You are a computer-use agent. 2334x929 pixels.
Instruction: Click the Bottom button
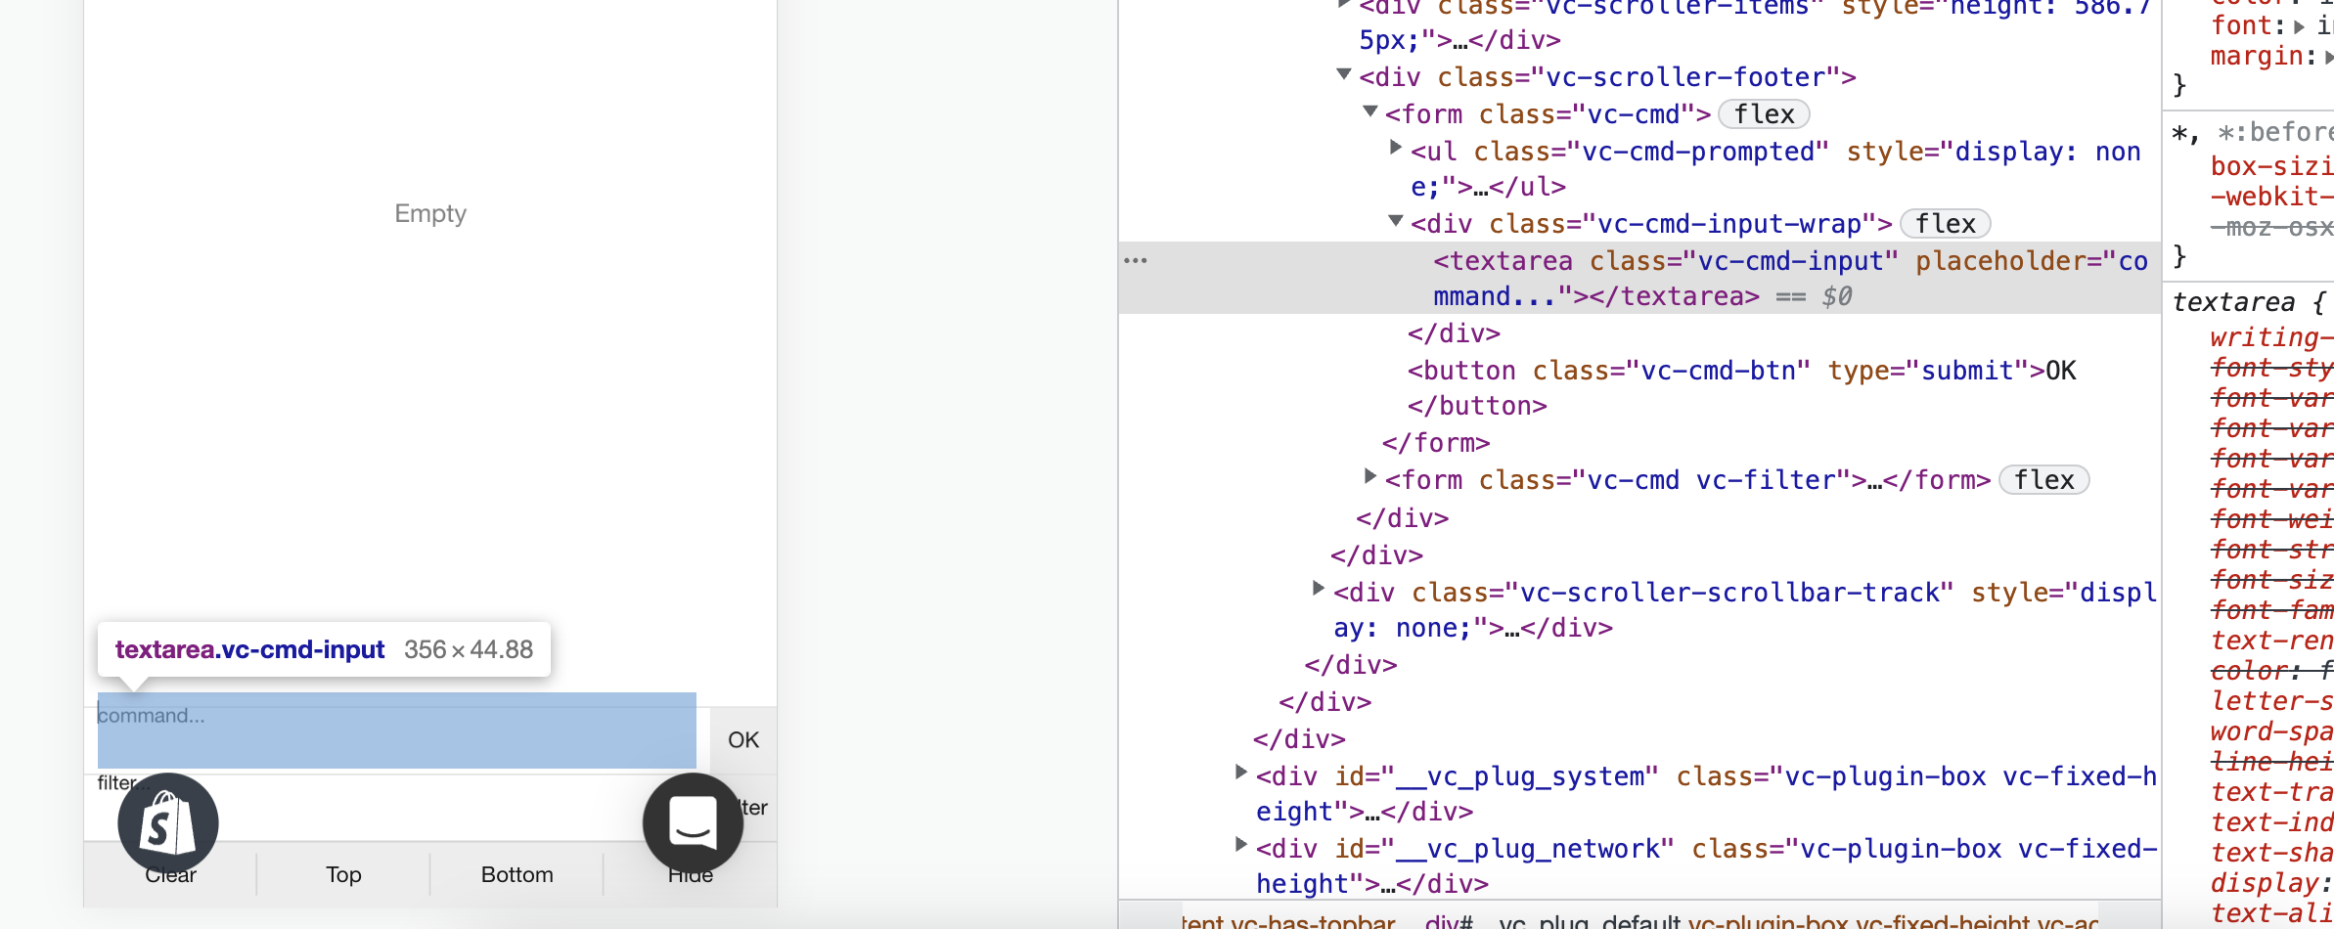[x=516, y=874]
